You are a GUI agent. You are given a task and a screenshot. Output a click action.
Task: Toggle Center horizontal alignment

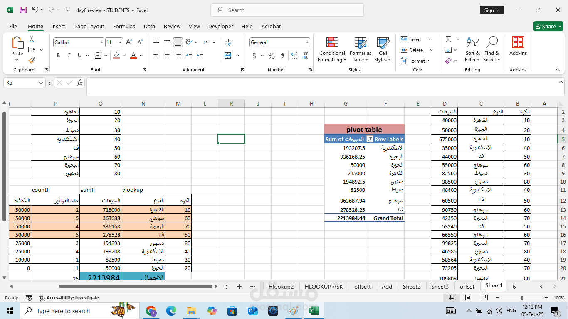click(x=167, y=55)
